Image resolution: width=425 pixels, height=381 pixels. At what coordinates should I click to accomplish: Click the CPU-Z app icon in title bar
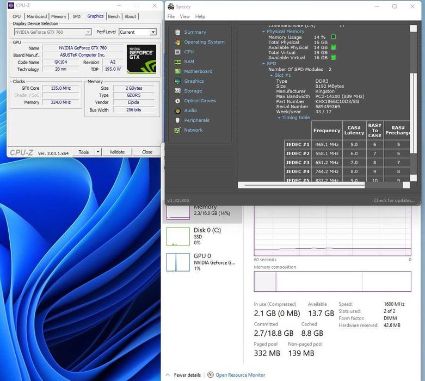(x=11, y=5)
